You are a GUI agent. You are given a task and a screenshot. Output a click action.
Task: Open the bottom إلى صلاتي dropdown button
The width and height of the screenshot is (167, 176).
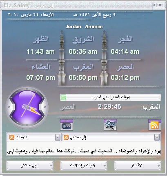coord(30,165)
